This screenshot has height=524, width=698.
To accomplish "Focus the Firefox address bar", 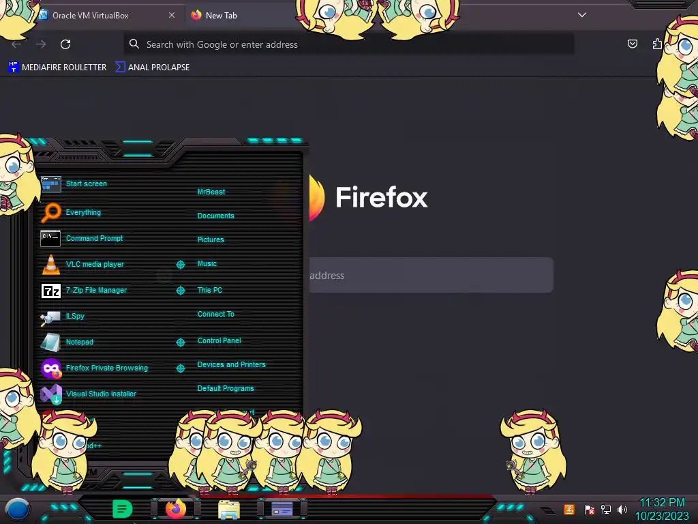I will (348, 44).
